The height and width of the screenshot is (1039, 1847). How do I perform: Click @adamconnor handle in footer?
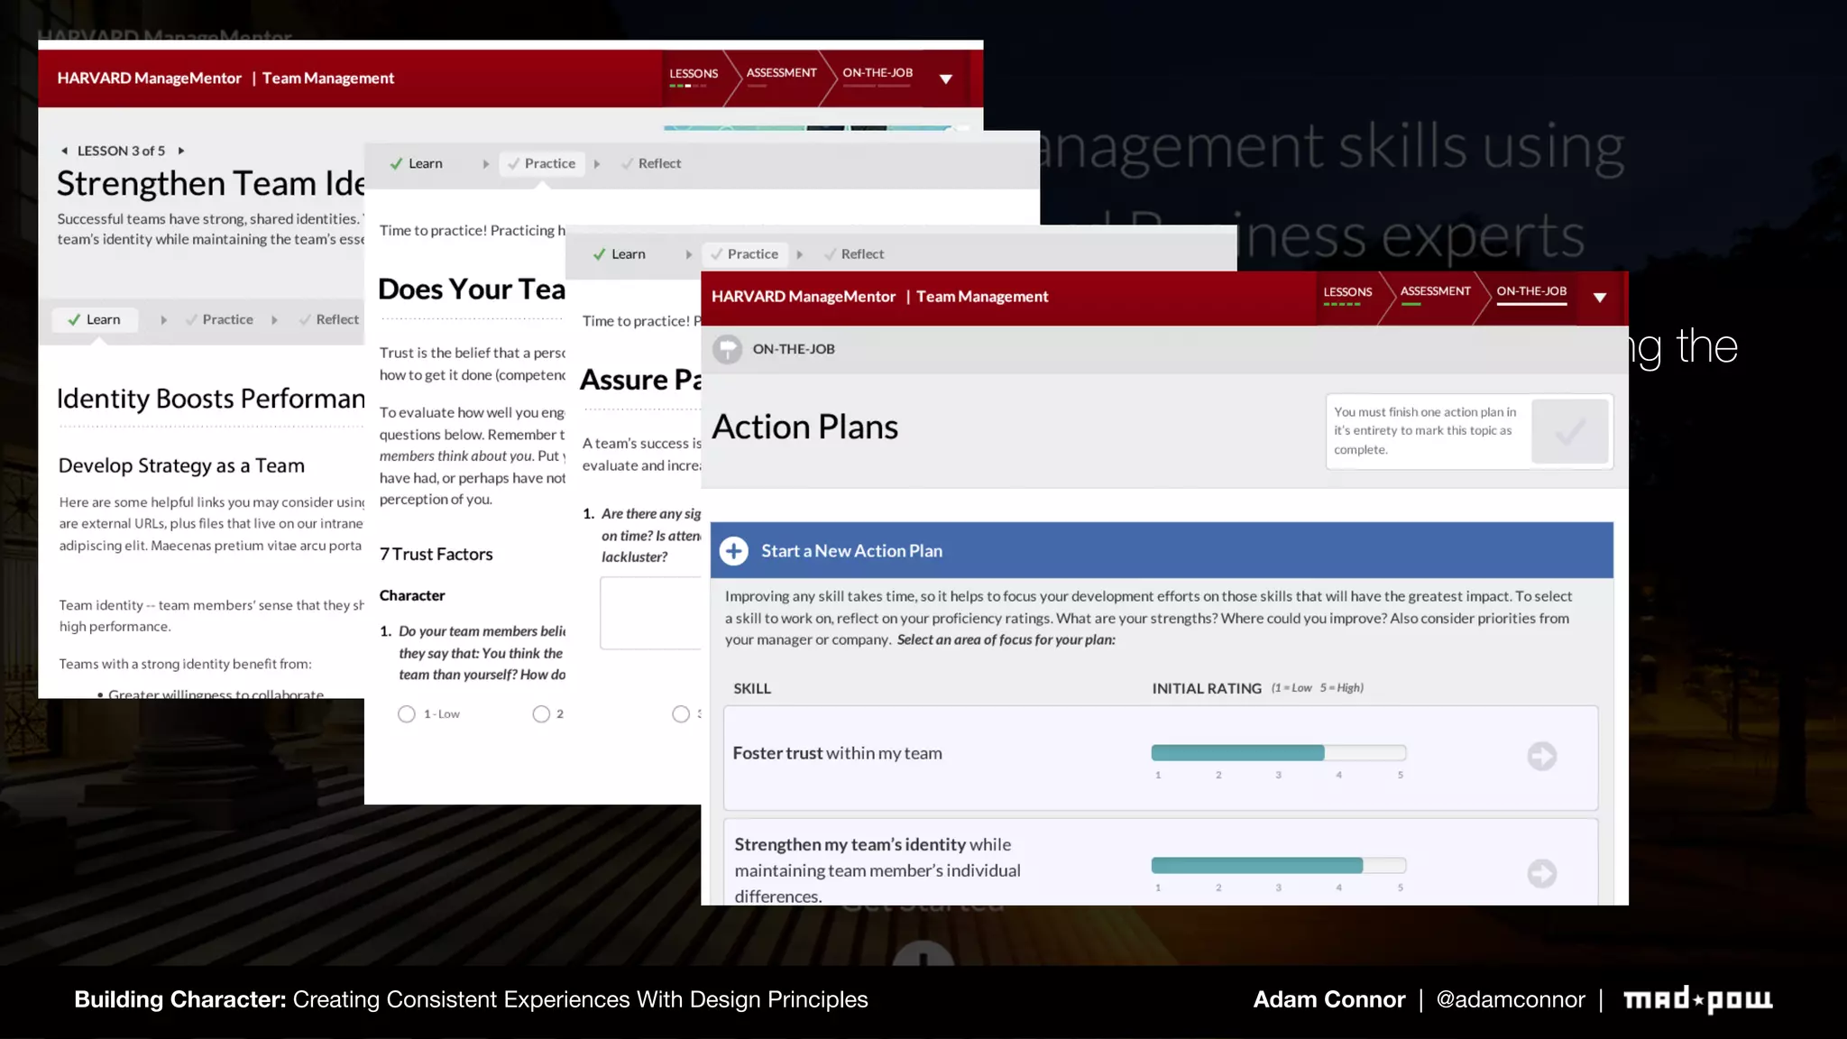(x=1511, y=999)
